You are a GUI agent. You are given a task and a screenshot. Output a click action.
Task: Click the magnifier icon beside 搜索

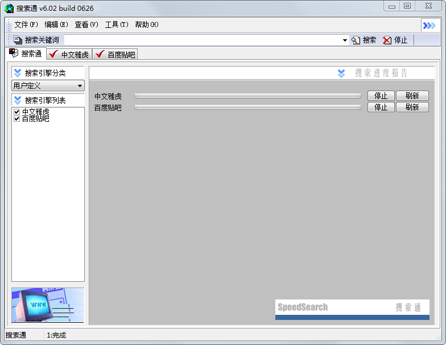point(356,40)
